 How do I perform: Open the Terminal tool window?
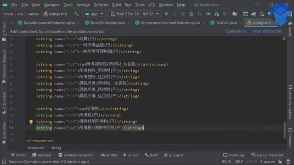tap(41, 155)
